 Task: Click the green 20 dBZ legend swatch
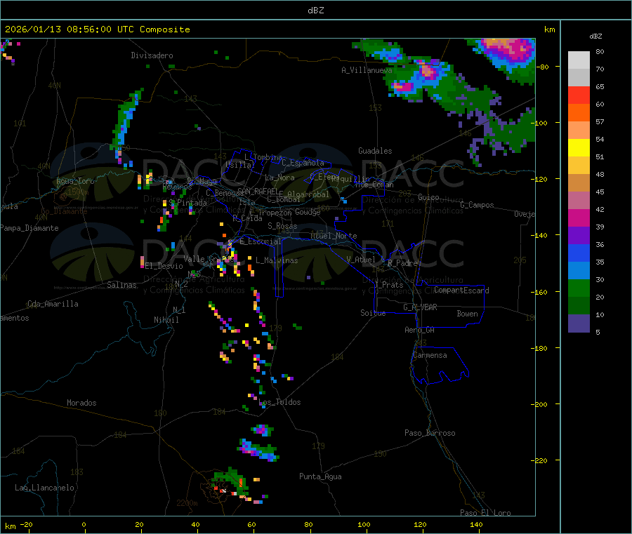[x=579, y=288]
